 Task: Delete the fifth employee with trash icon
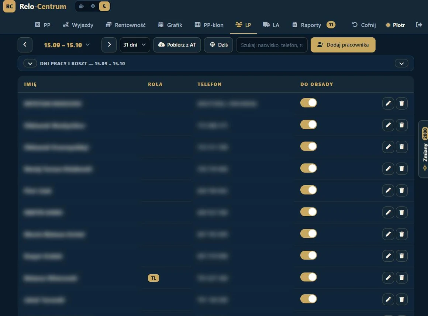click(401, 190)
